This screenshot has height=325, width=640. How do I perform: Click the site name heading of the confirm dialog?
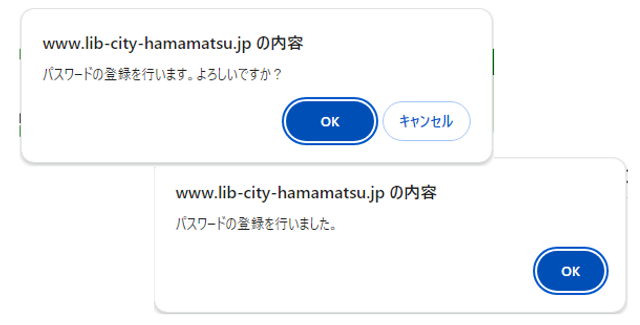pos(173,44)
